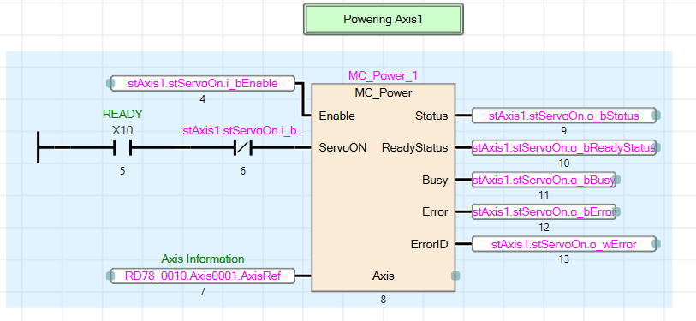
Task: Click the ErrorID output pin label
Action: pos(429,244)
